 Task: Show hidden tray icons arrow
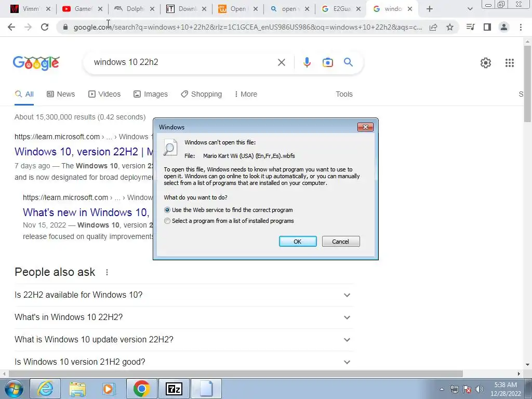(x=442, y=389)
